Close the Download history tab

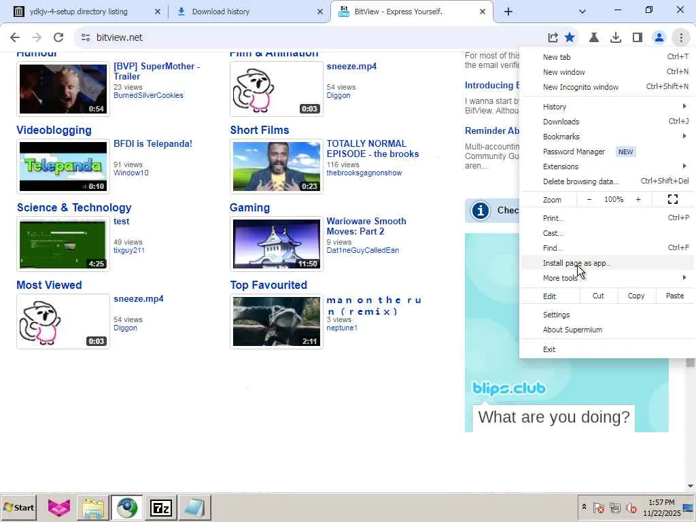(x=320, y=12)
